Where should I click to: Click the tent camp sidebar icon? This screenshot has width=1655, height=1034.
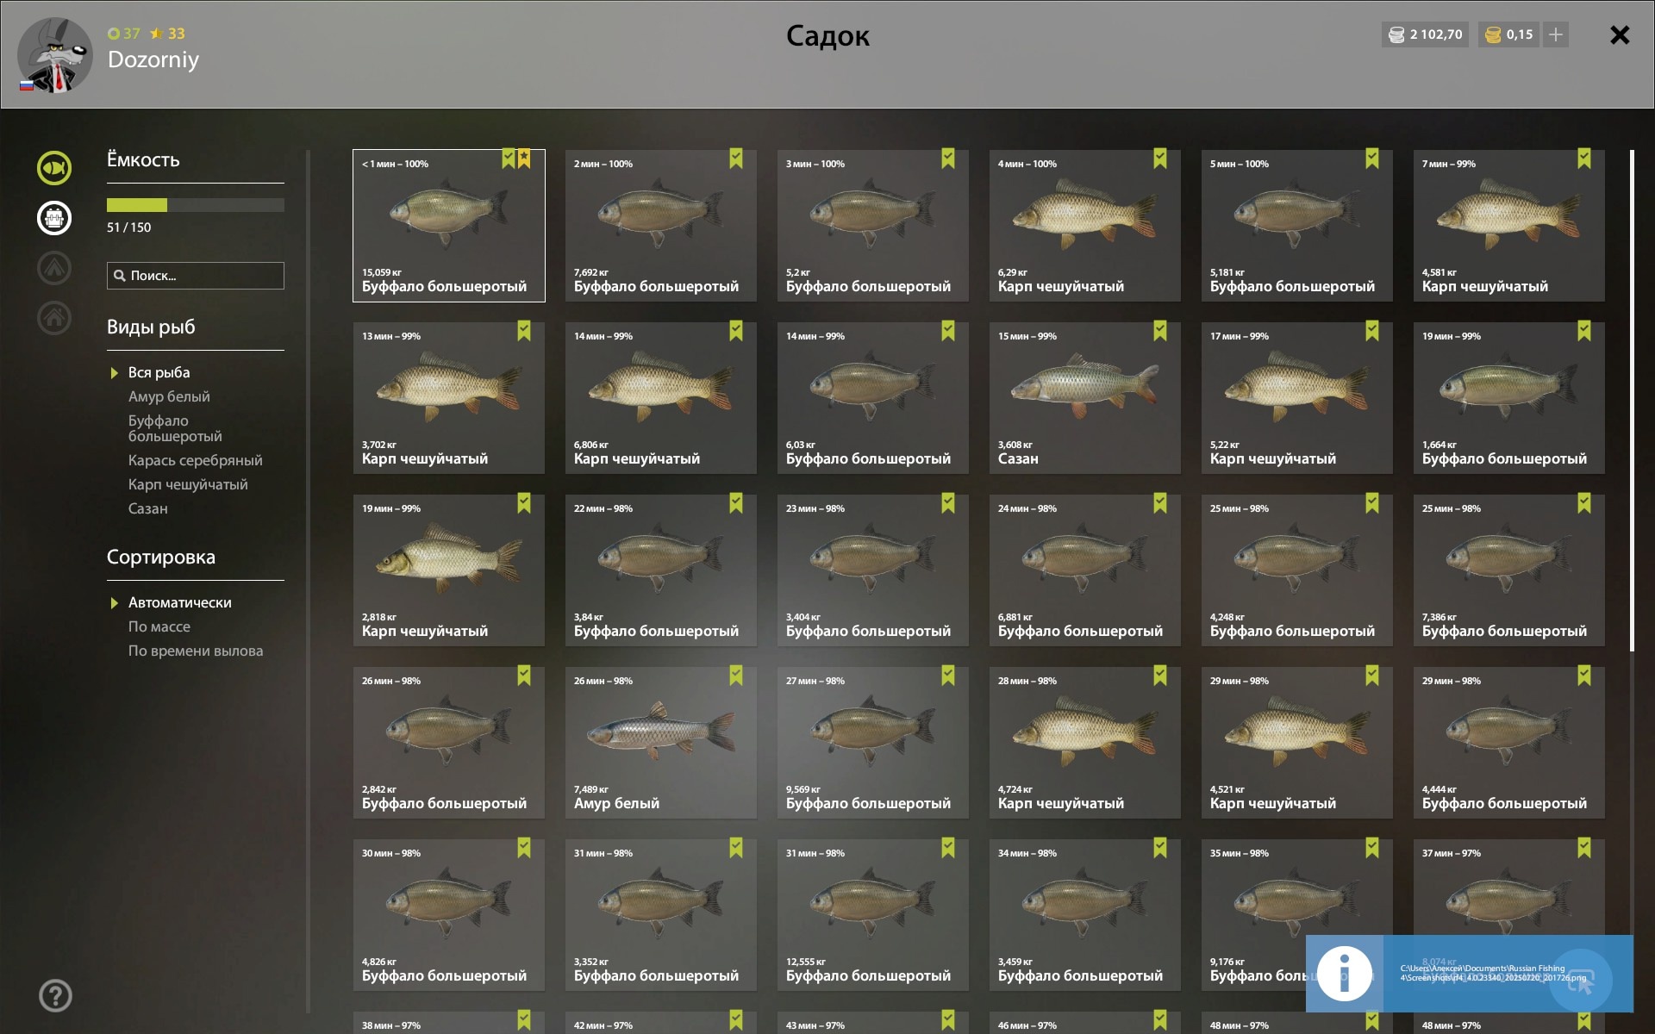[x=54, y=268]
